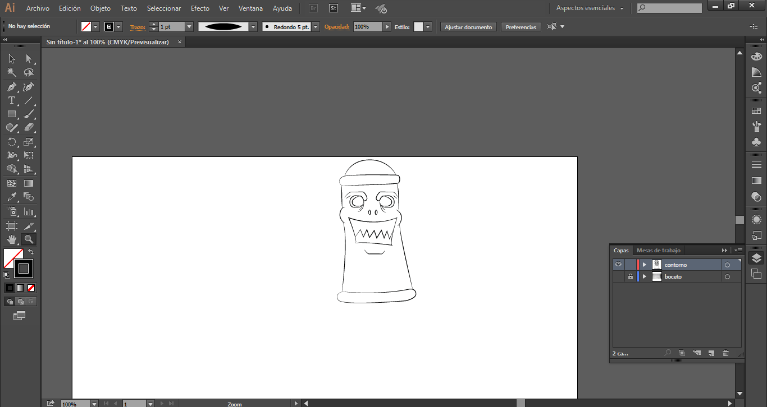Pick the Magic Wand tool
The width and height of the screenshot is (767, 407).
[x=11, y=73]
